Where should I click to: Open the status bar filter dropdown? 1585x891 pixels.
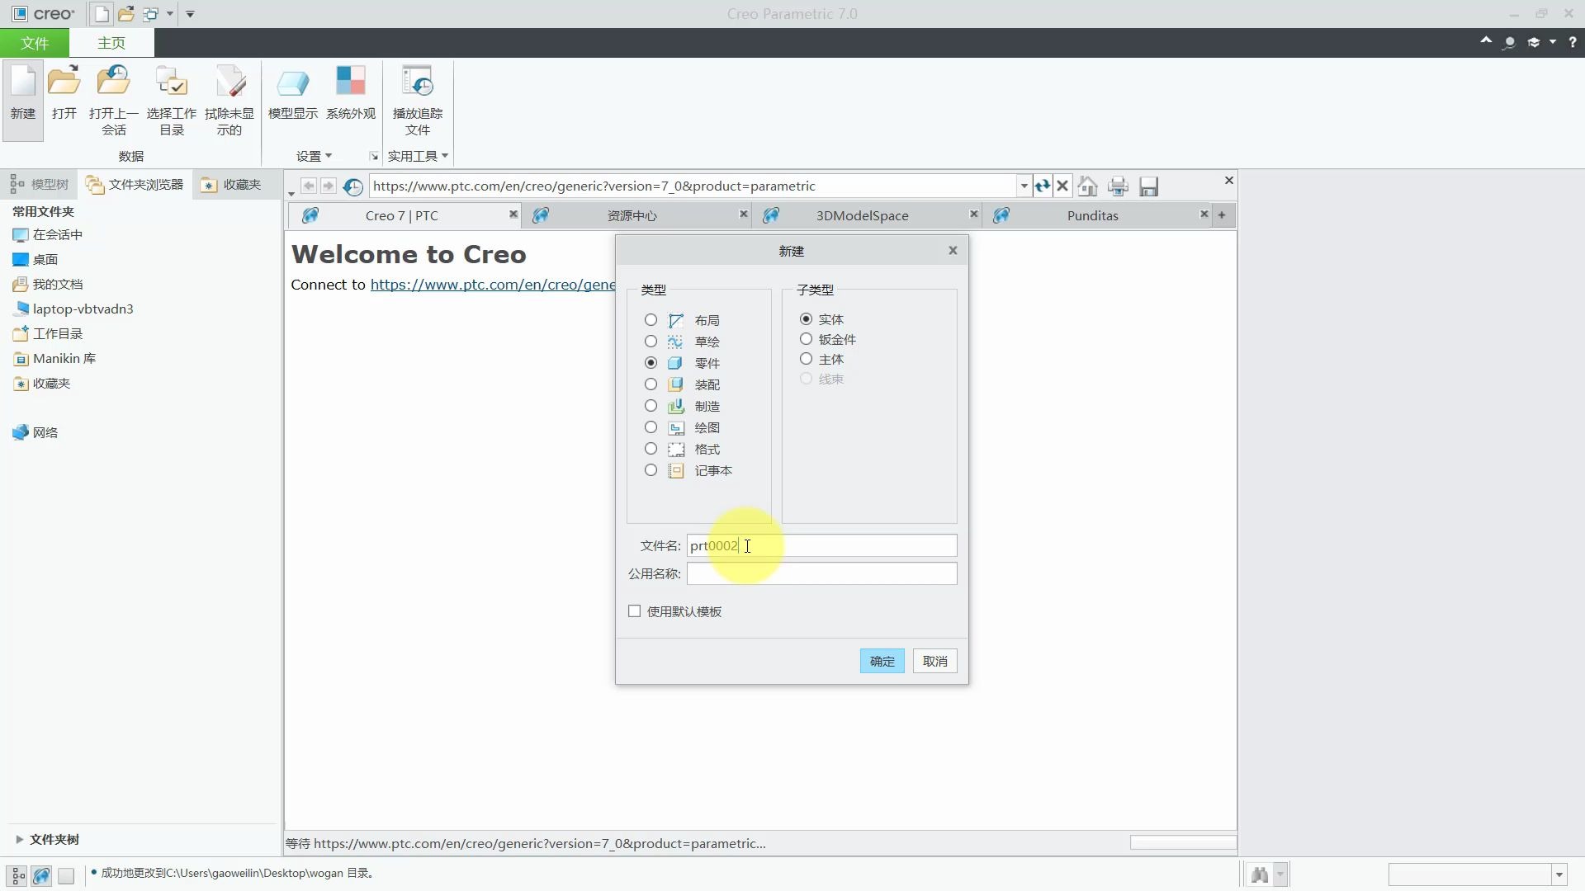click(1559, 874)
